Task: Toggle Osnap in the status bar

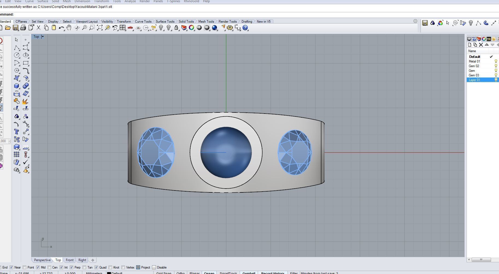Action: pyautogui.click(x=209, y=273)
